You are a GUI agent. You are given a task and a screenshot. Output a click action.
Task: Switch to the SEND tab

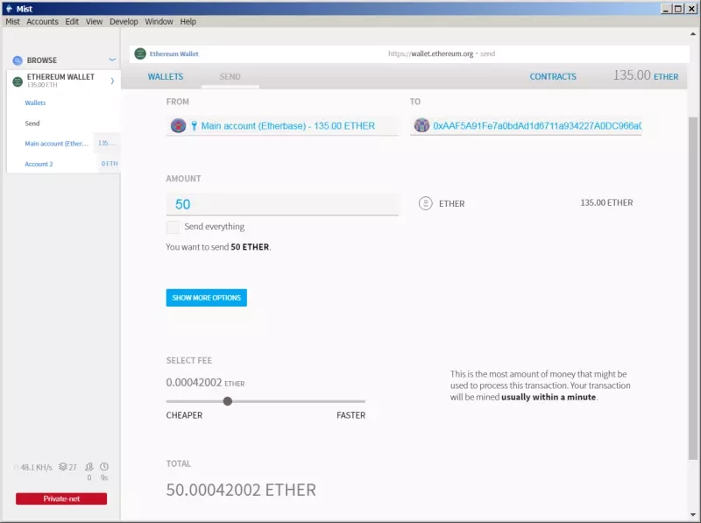(230, 77)
